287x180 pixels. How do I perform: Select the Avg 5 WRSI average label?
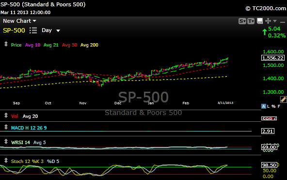(40, 143)
